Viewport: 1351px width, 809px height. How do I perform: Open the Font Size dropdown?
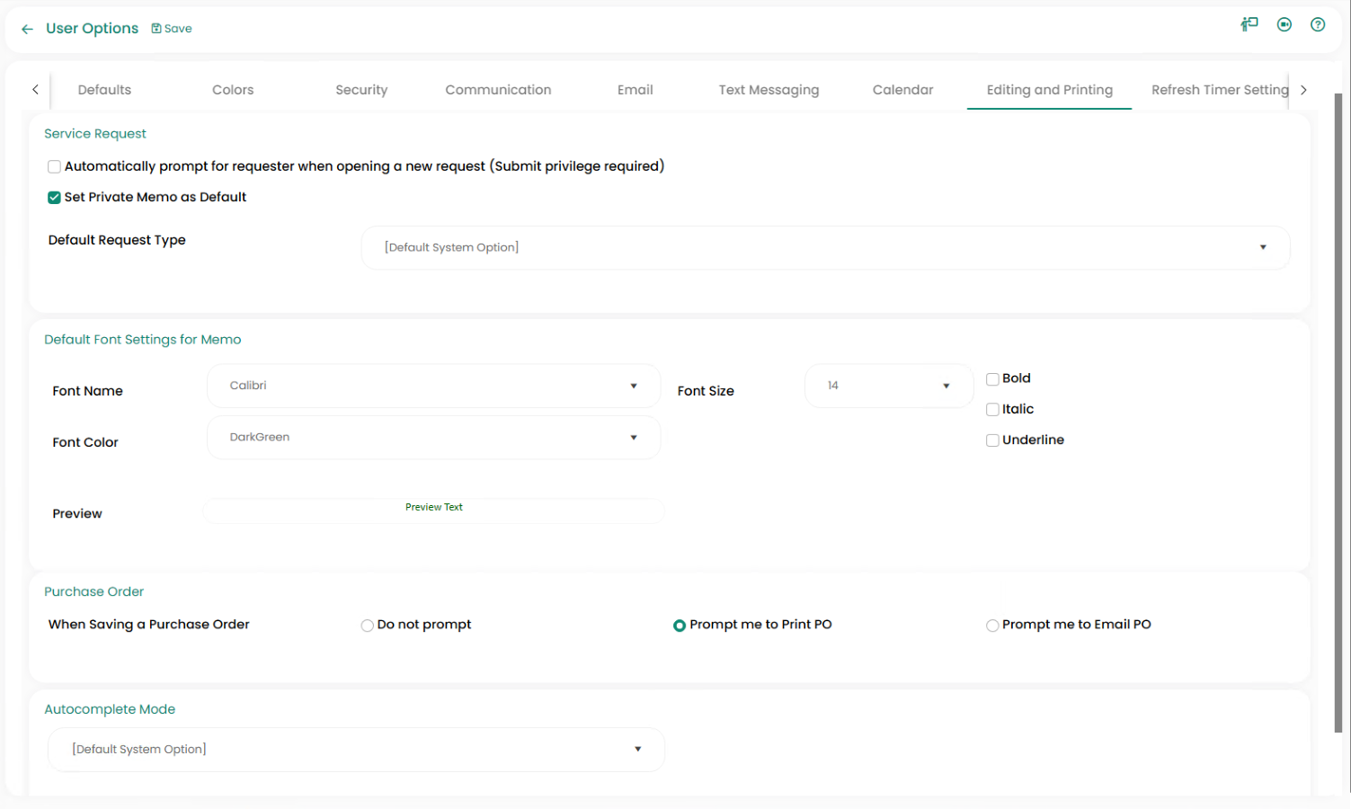pos(888,386)
